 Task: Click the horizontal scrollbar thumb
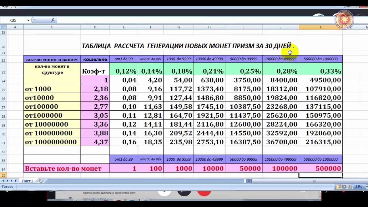click(x=314, y=181)
